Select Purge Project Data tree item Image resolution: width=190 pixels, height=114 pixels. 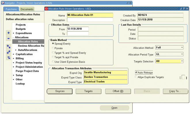click(27, 71)
